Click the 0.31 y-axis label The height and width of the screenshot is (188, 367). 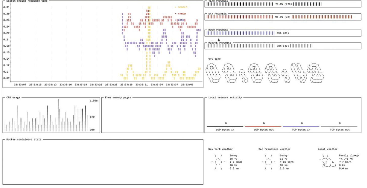(6, 7)
